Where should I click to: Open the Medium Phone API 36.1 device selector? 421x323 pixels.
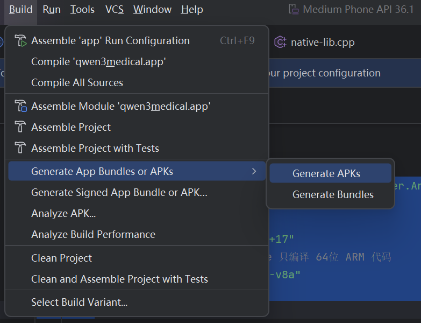[351, 9]
